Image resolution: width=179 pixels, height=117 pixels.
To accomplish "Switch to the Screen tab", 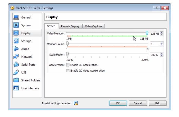I will [x=51, y=26].
